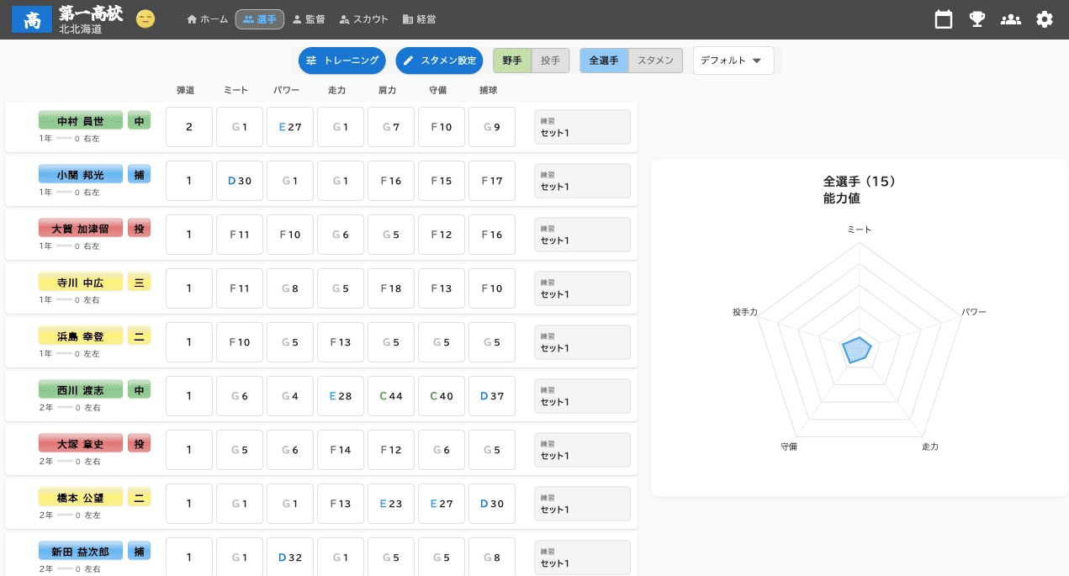The width and height of the screenshot is (1069, 576).
Task: Switch to 投手 pitchers toggle
Action: click(551, 61)
